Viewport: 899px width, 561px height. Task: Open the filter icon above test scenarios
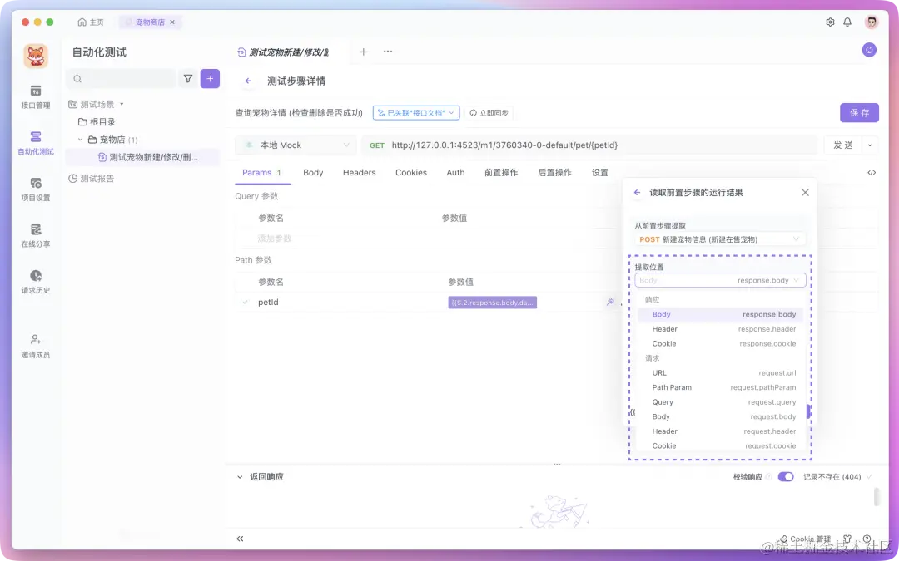(x=188, y=78)
